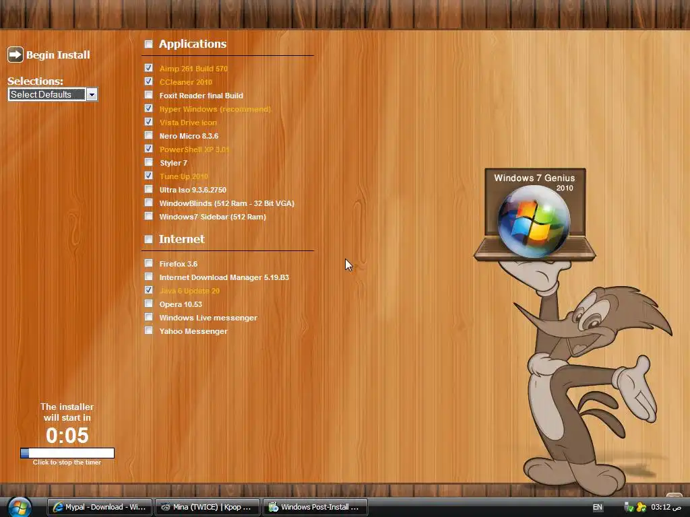The width and height of the screenshot is (690, 517).
Task: Click the 0:05 countdown timer
Action: coord(67,436)
